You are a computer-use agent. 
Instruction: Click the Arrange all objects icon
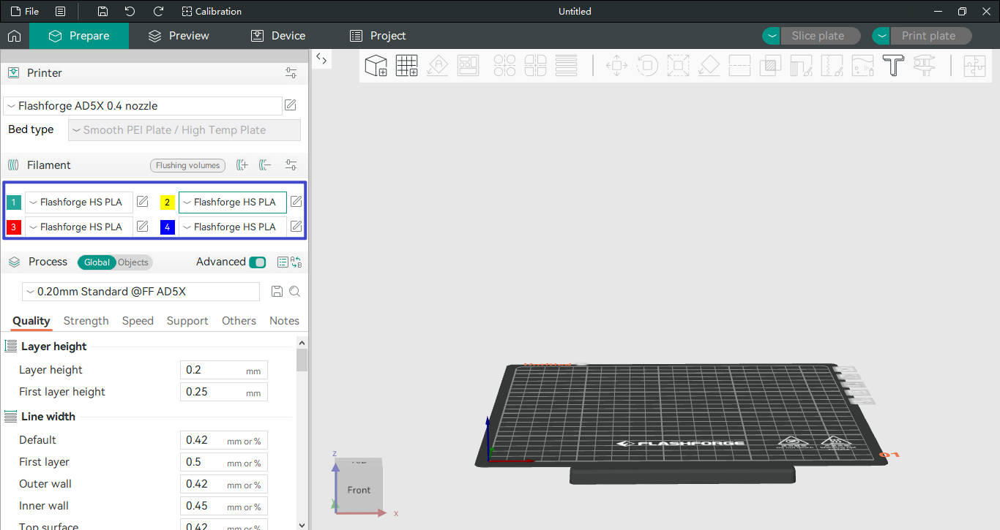pyautogui.click(x=469, y=65)
